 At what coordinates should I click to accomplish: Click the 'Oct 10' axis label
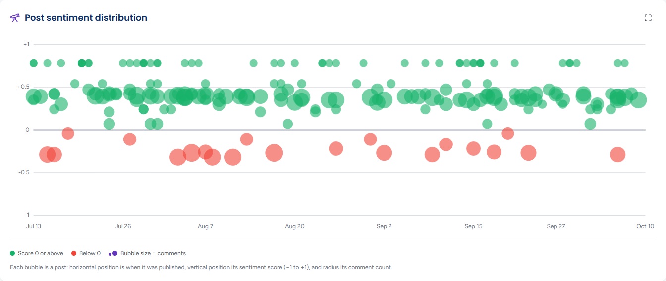pos(645,226)
